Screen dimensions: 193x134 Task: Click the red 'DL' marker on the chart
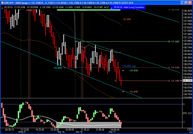[116, 81]
